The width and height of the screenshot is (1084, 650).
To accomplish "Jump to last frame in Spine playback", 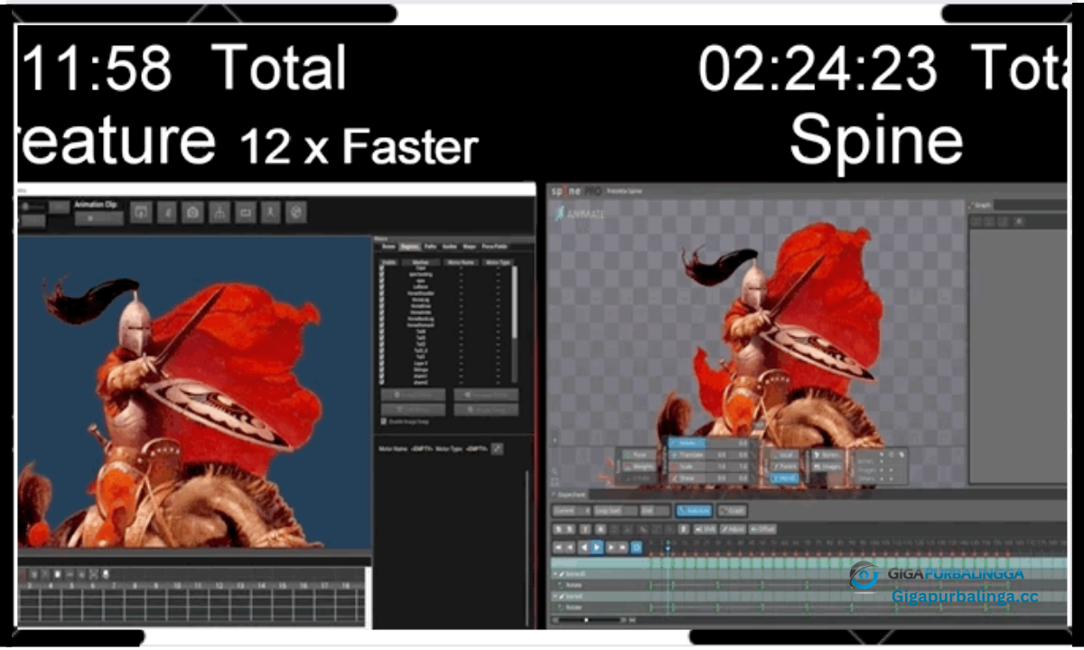I will point(622,547).
